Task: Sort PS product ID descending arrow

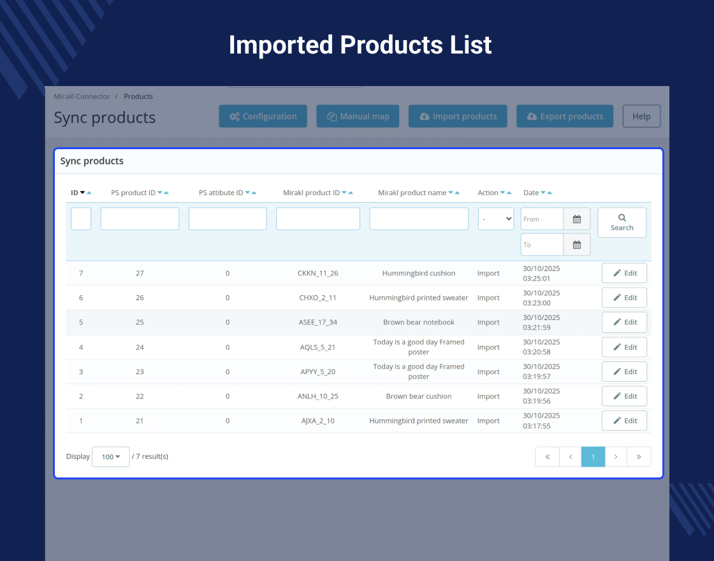Action: click(160, 193)
